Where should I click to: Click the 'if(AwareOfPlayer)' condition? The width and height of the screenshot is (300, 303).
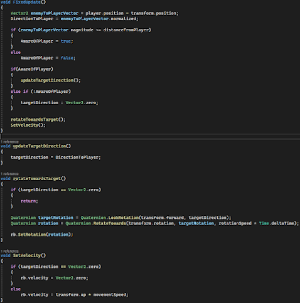coord(32,69)
